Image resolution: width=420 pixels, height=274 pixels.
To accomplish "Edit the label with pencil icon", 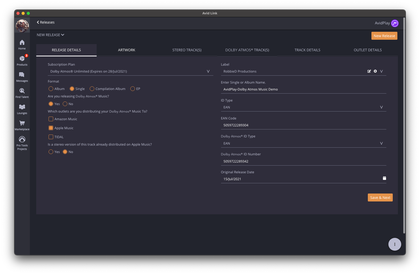I will (369, 71).
